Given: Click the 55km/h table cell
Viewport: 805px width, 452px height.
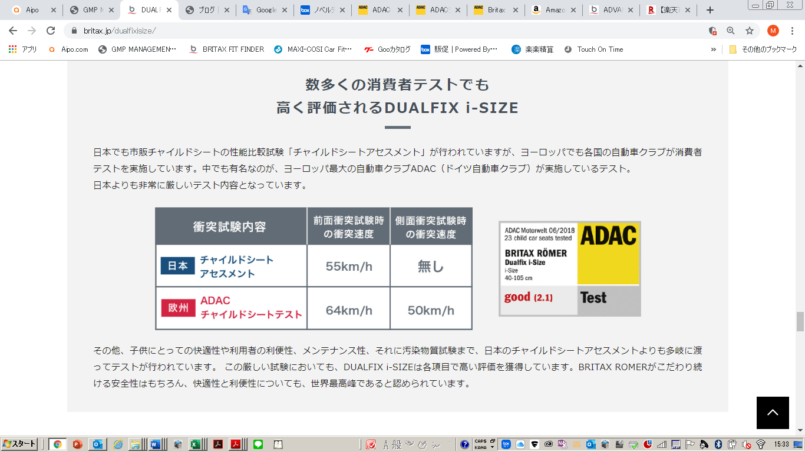Looking at the screenshot, I should point(349,266).
